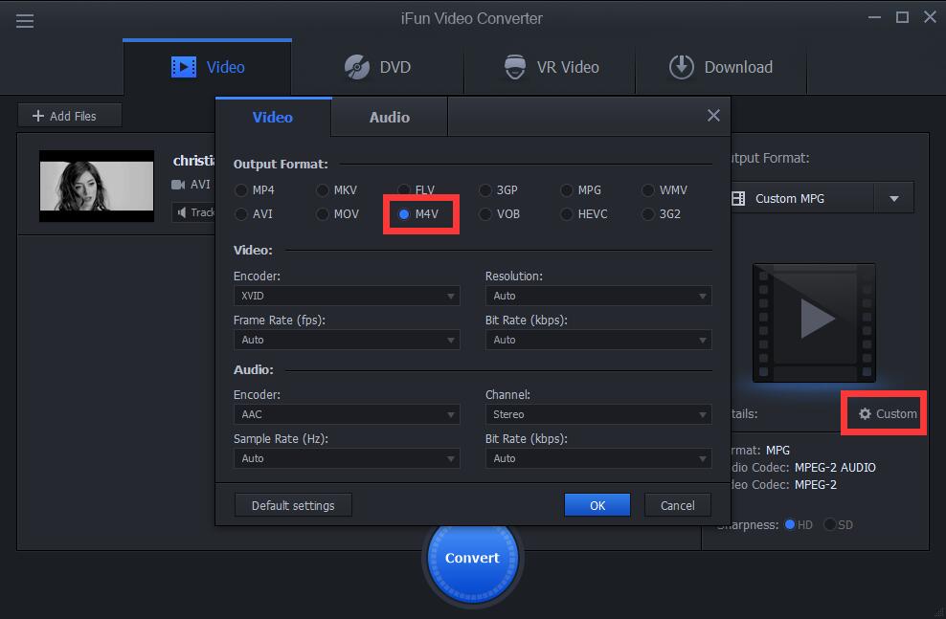Open the hamburger menu icon
Viewport: 946px width, 619px height.
[25, 21]
